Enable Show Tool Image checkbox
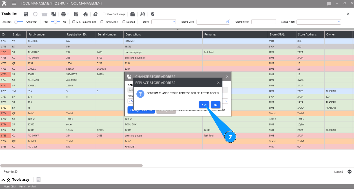The width and height of the screenshot is (354, 189). click(104, 14)
